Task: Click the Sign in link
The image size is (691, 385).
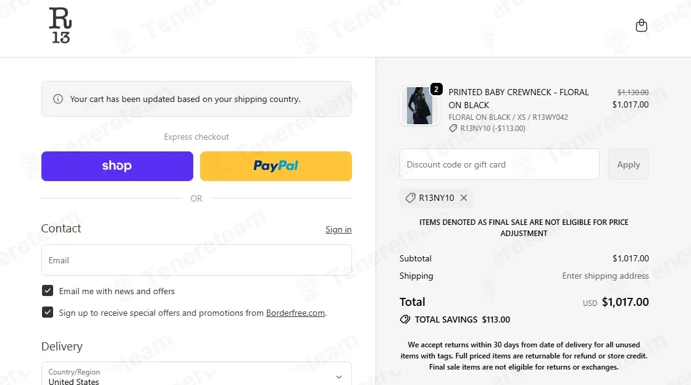Action: coord(338,230)
